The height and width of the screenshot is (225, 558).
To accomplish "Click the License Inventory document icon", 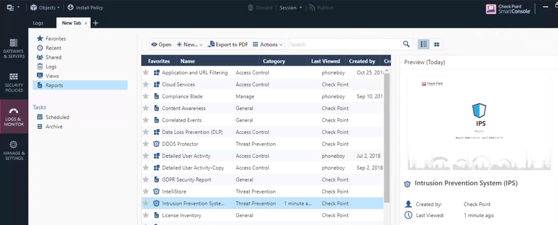I will pos(156,216).
